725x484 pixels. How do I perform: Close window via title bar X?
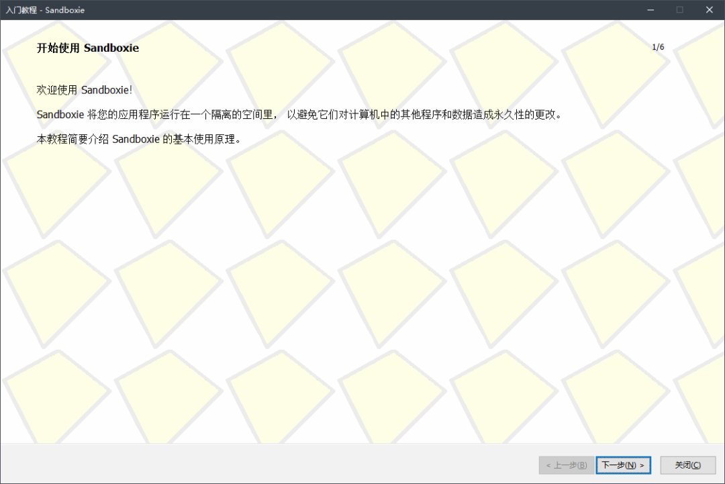(x=710, y=9)
